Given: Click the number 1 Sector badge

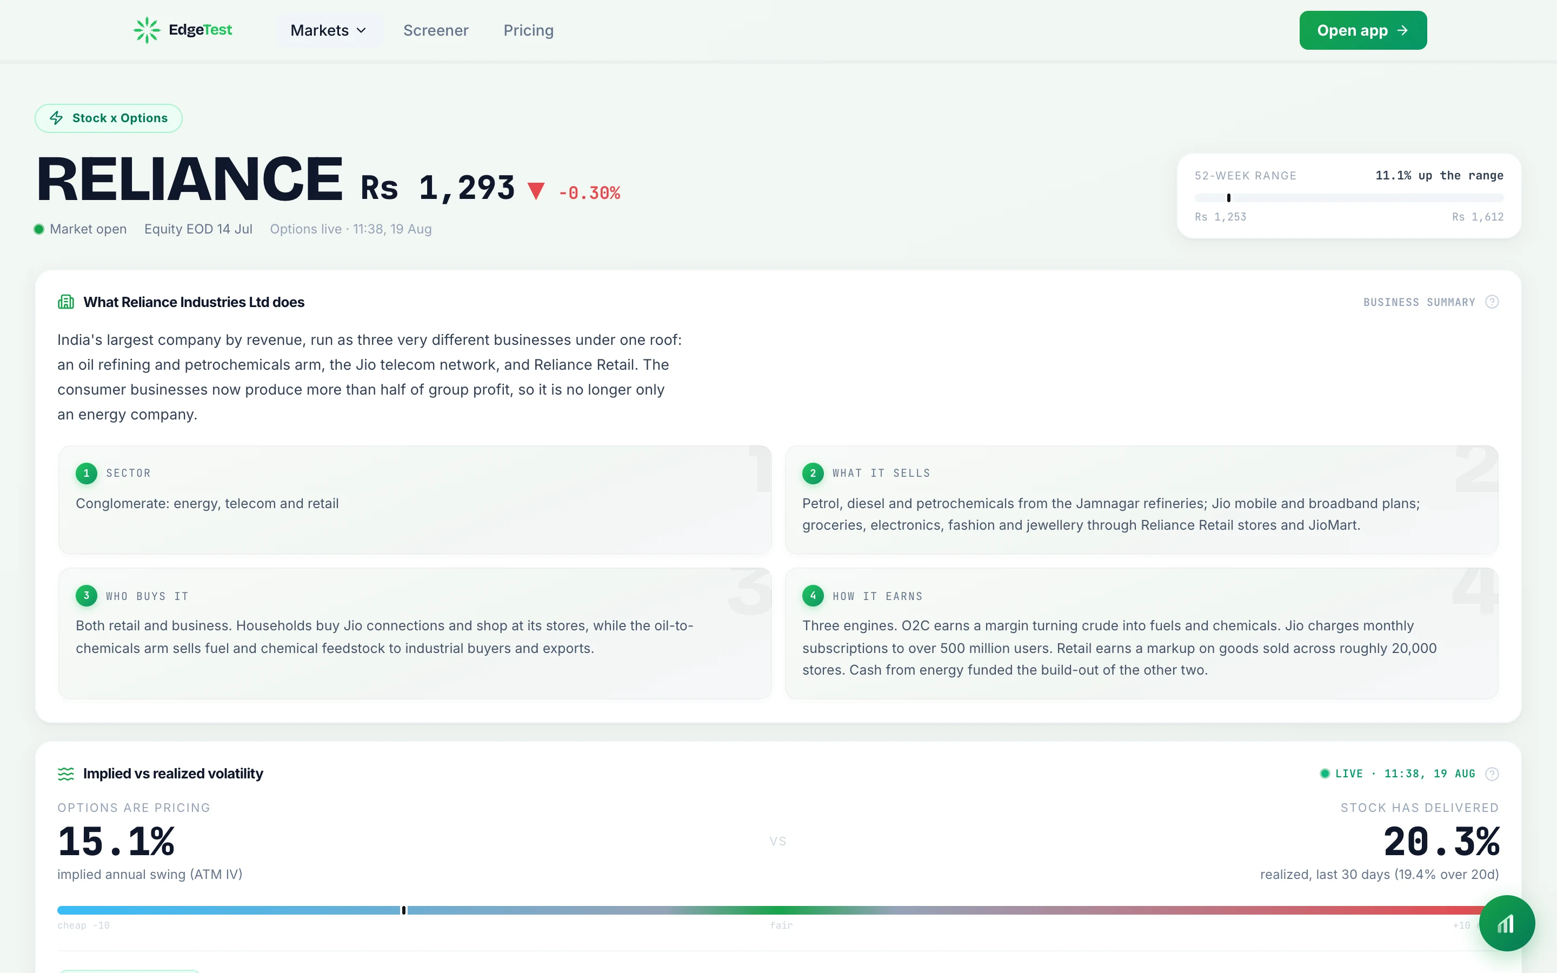Looking at the screenshot, I should [x=86, y=473].
